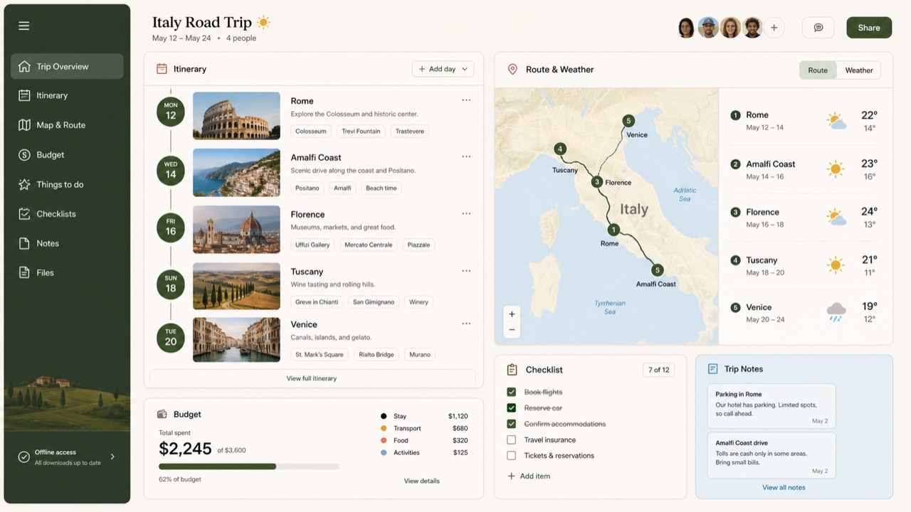Click the comments speech bubble icon
This screenshot has height=512, width=911.
tap(818, 28)
